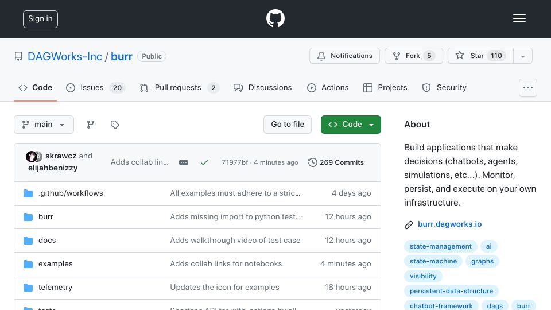Open the DAGWorks-Inc organization link
The image size is (551, 310).
click(x=65, y=56)
